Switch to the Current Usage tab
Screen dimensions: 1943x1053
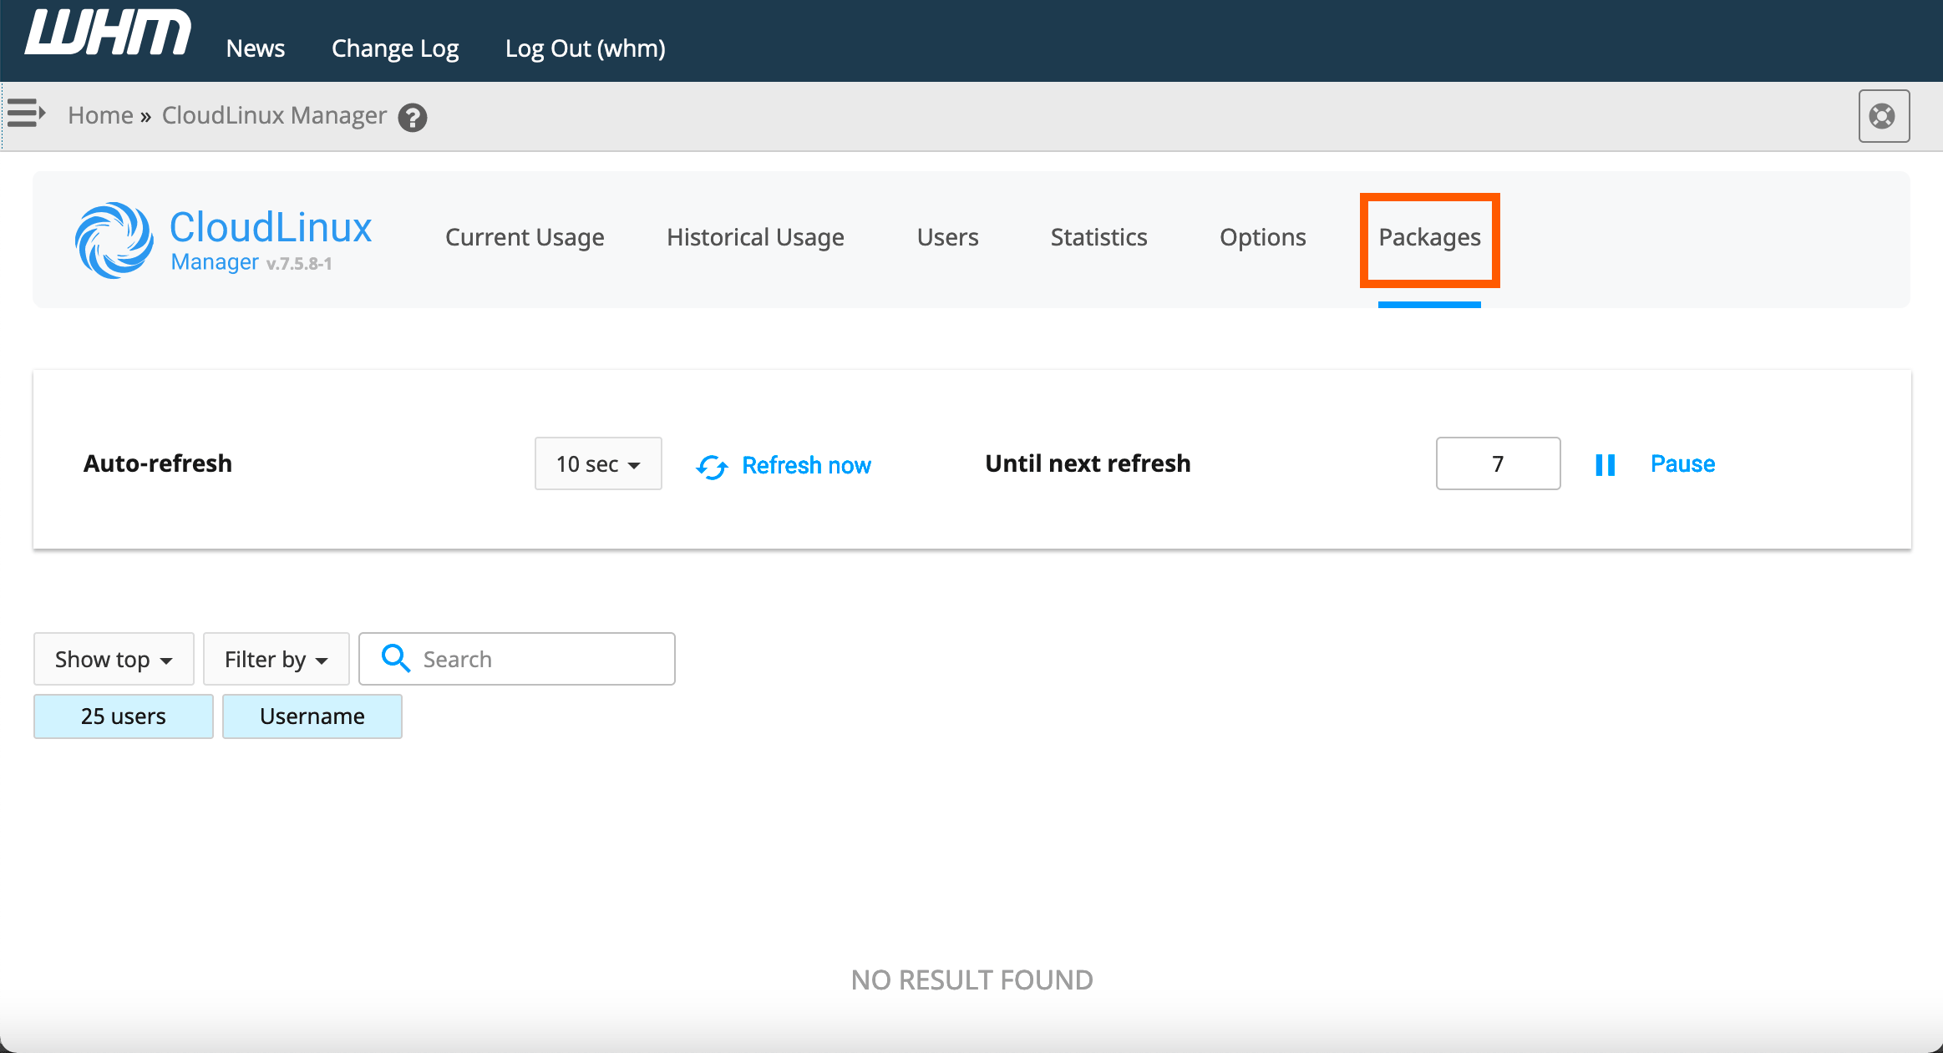click(x=525, y=238)
